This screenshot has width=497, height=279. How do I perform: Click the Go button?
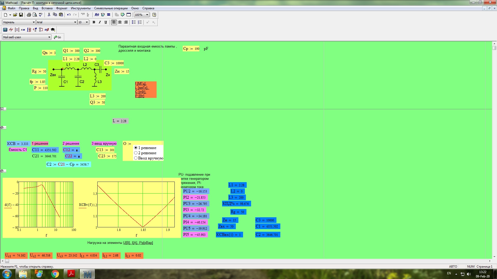(x=57, y=37)
